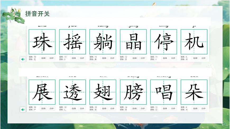
Task: Show step-by-step strokes (分步) for 朵
Action: pos(204,108)
